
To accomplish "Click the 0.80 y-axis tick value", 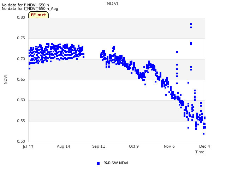I will 21,17.
